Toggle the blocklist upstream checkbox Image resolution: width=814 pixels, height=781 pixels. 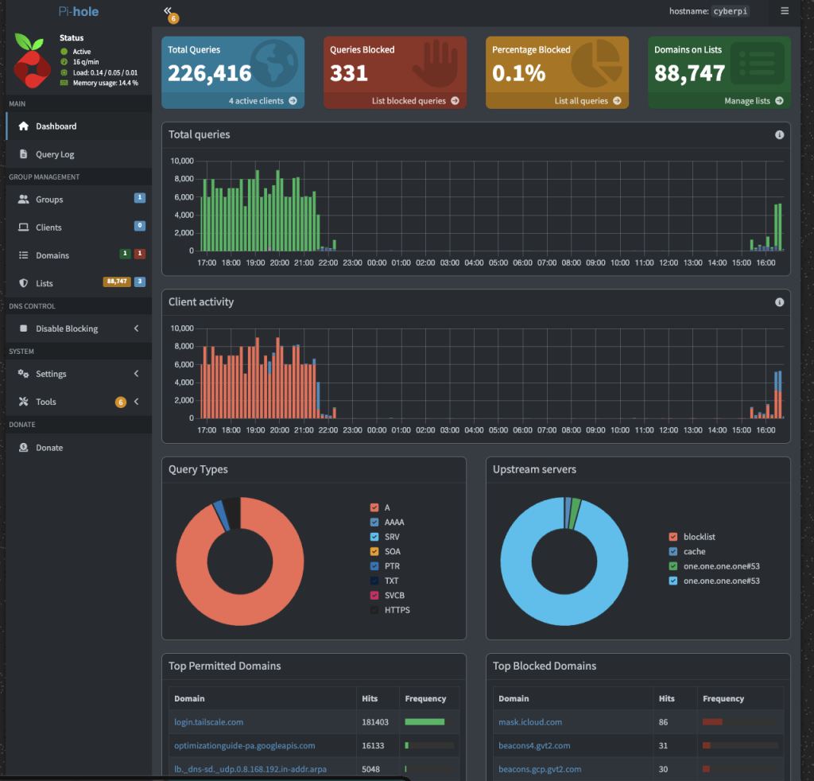click(x=673, y=537)
